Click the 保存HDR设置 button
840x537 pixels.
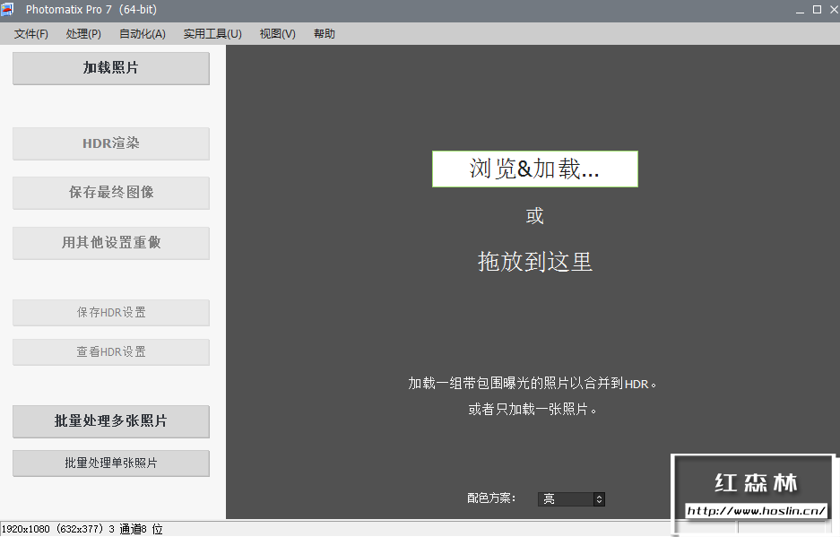click(111, 313)
